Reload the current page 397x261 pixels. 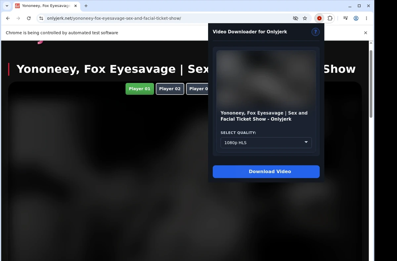29,19
